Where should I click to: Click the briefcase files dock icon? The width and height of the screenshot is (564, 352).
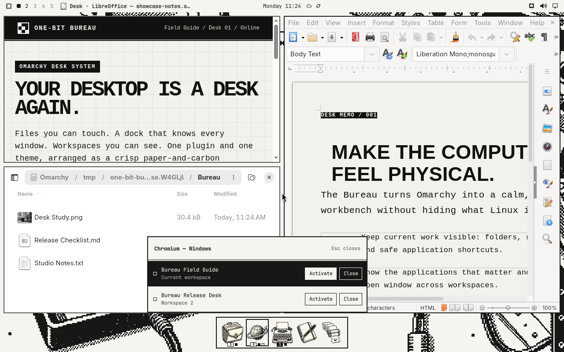233,333
